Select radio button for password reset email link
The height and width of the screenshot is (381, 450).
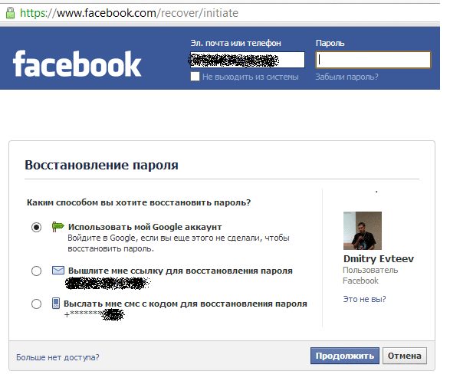coord(37,271)
